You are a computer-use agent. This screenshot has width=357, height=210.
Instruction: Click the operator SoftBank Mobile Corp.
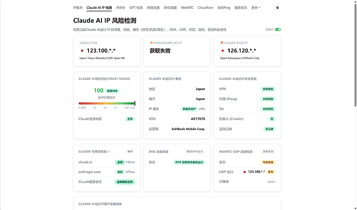pos(188,129)
